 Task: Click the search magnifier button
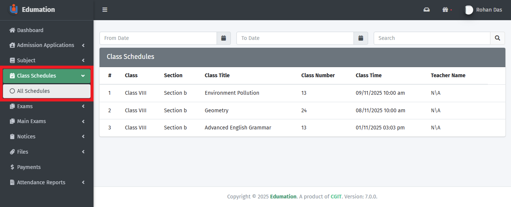click(x=498, y=38)
